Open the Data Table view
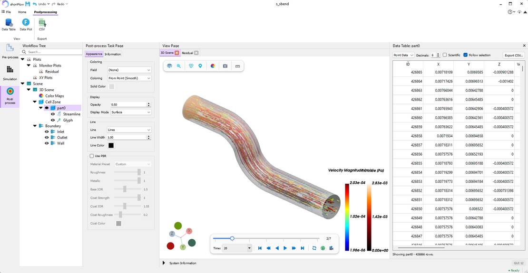The width and height of the screenshot is (528, 273). pyautogui.click(x=9, y=25)
